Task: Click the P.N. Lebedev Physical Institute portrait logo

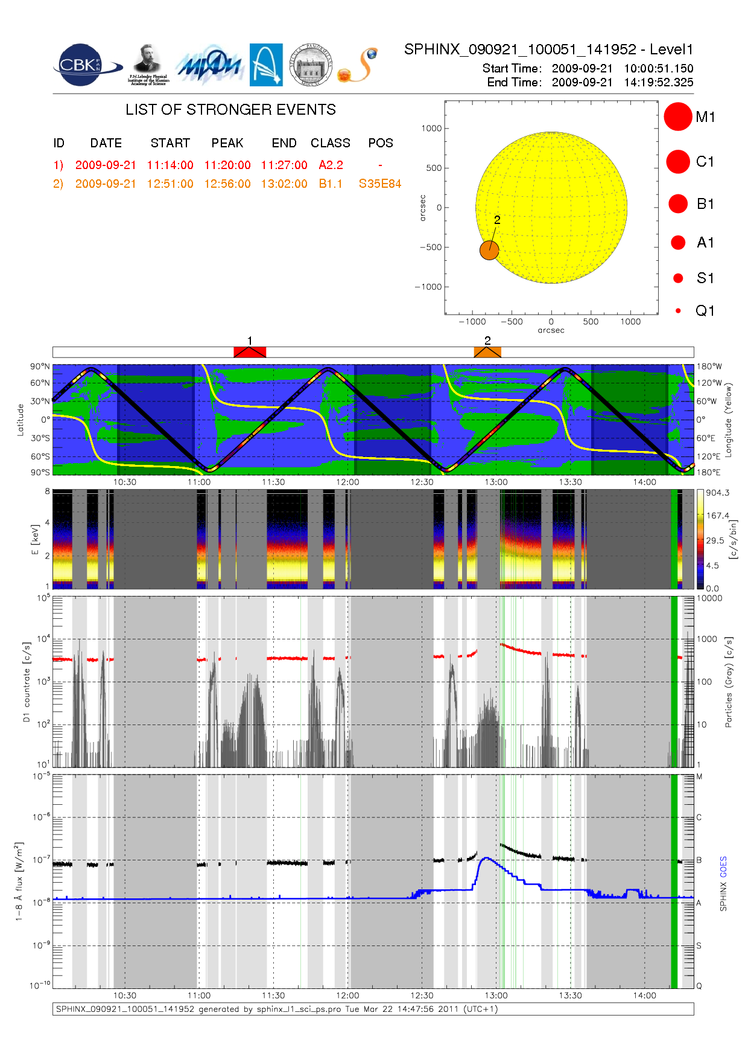Action: [148, 65]
